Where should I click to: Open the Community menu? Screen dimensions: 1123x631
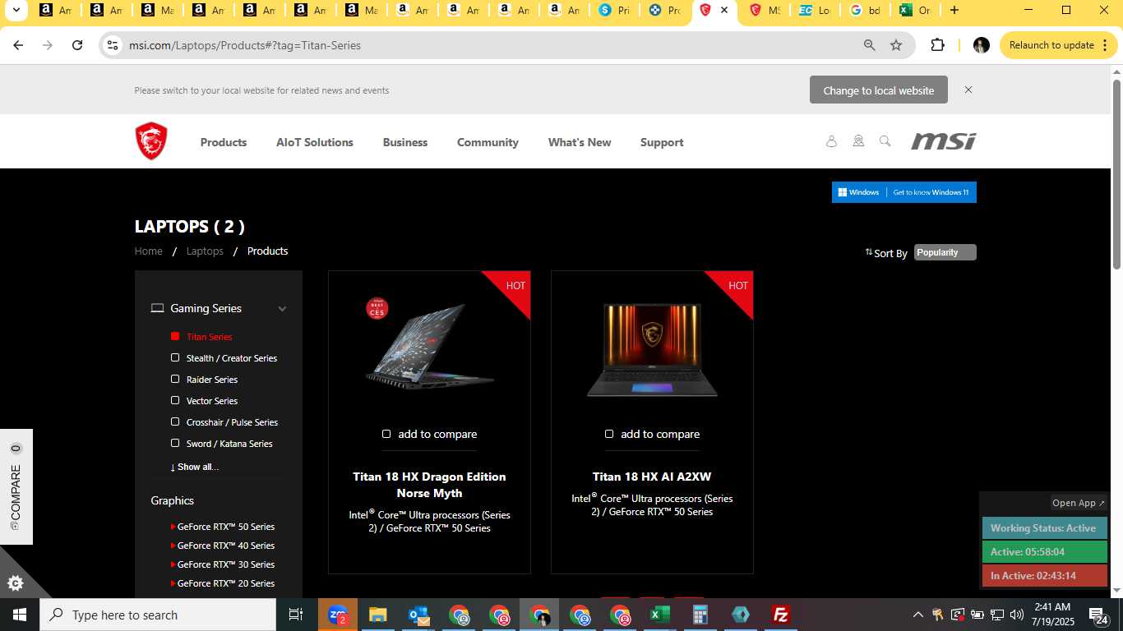click(488, 142)
